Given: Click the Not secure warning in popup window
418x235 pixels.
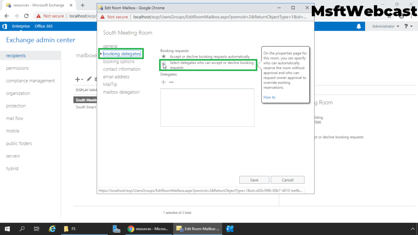Looking at the screenshot, I should point(114,17).
